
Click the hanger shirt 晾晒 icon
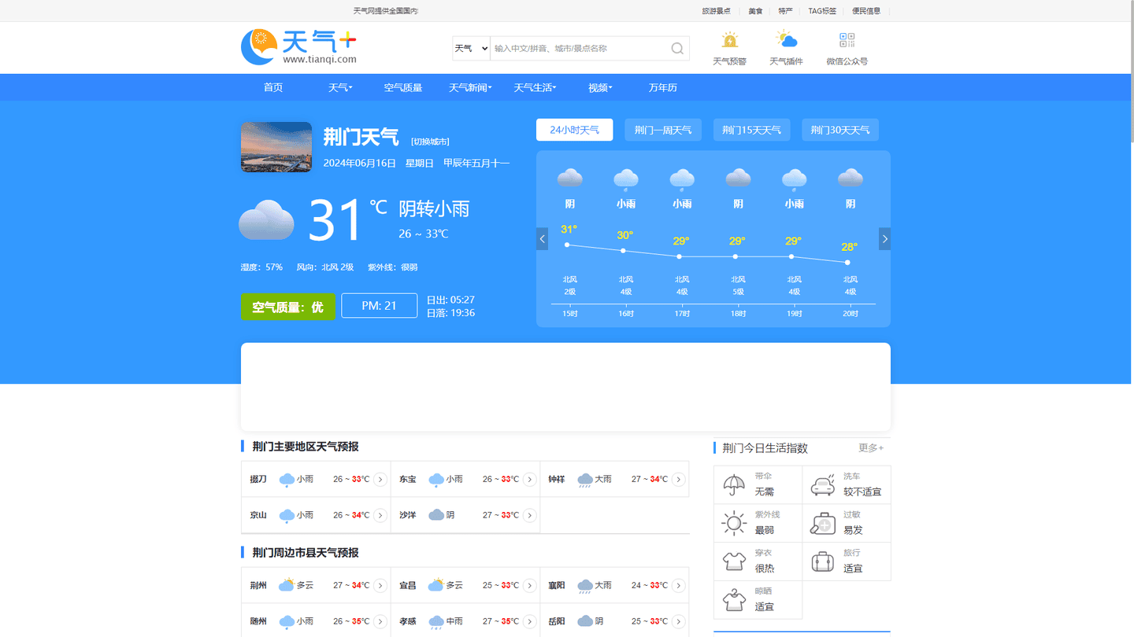point(734,600)
